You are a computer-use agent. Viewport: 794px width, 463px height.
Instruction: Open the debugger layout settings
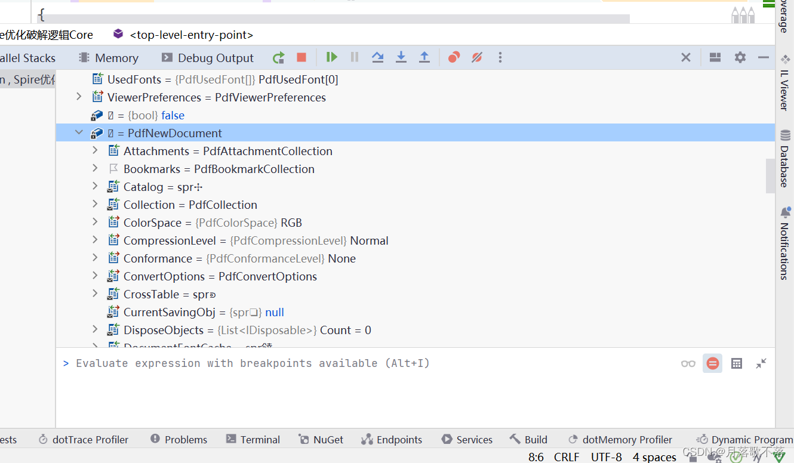pyautogui.click(x=715, y=57)
